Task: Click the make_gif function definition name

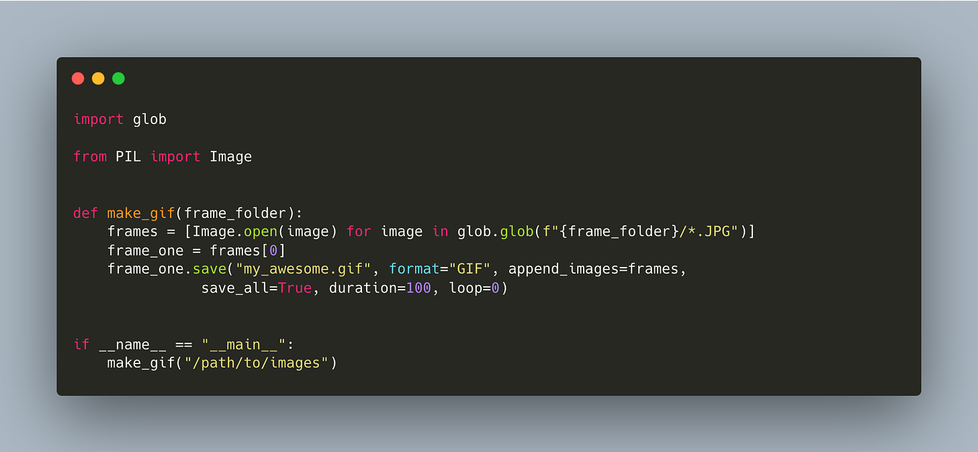Action: (141, 213)
